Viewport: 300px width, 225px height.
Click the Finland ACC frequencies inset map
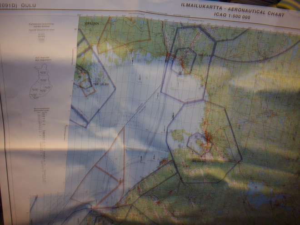pyautogui.click(x=40, y=81)
